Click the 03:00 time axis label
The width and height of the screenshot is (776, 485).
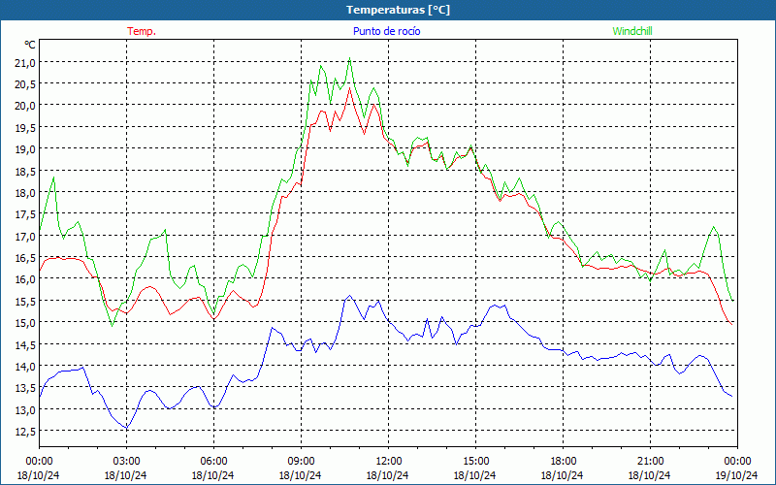tap(126, 461)
